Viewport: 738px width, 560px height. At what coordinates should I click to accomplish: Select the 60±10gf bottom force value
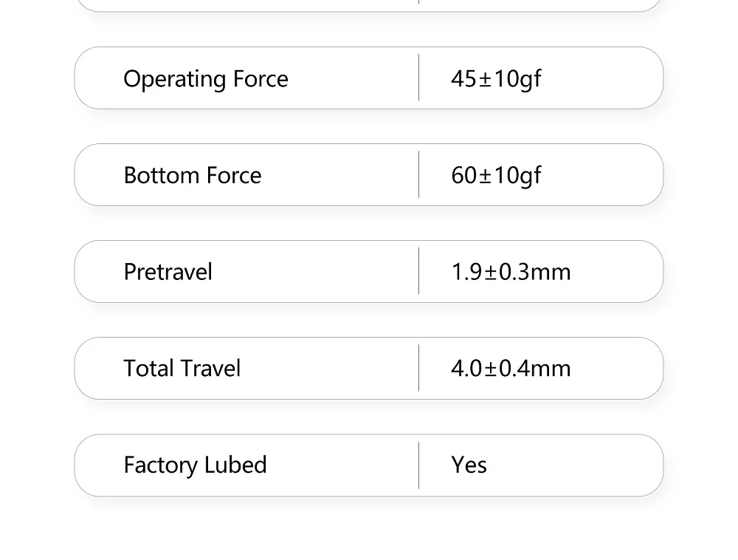click(495, 176)
